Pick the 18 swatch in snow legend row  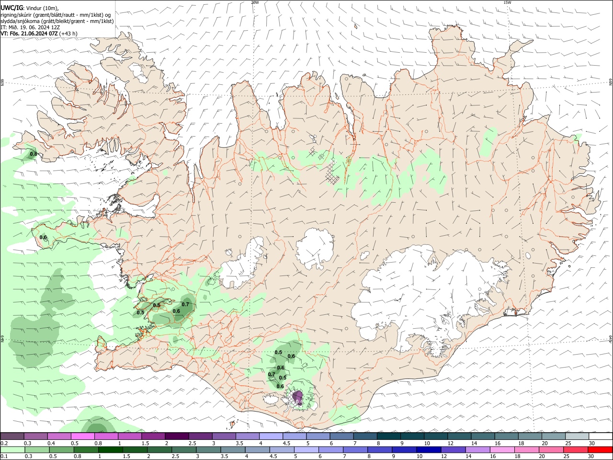tap(531, 436)
